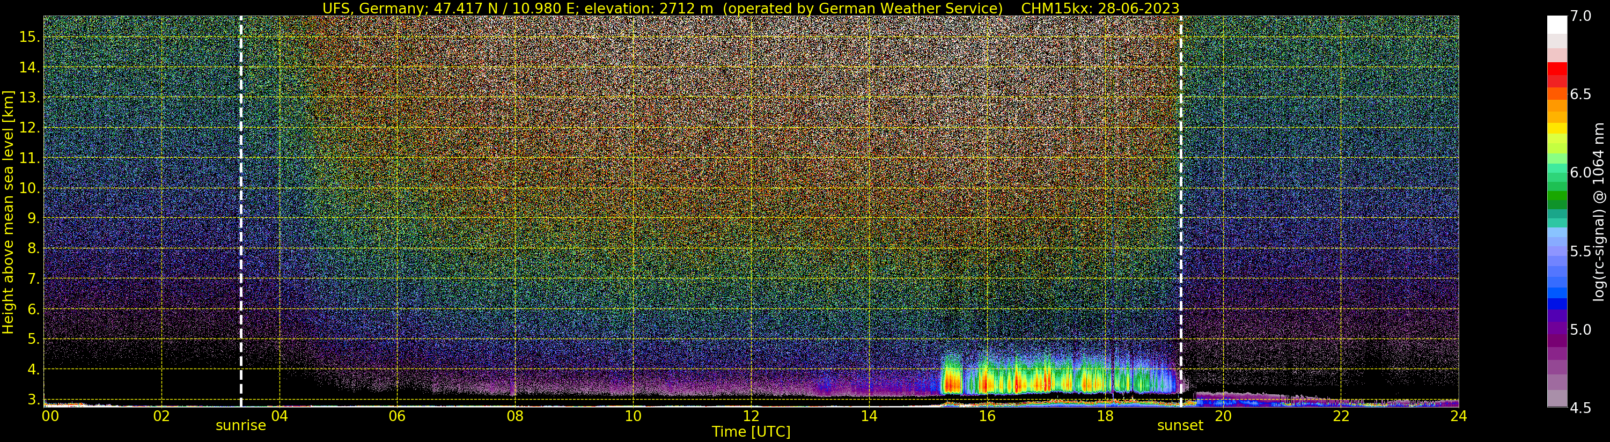Click the '15.' height tick label

pyautogui.click(x=30, y=37)
